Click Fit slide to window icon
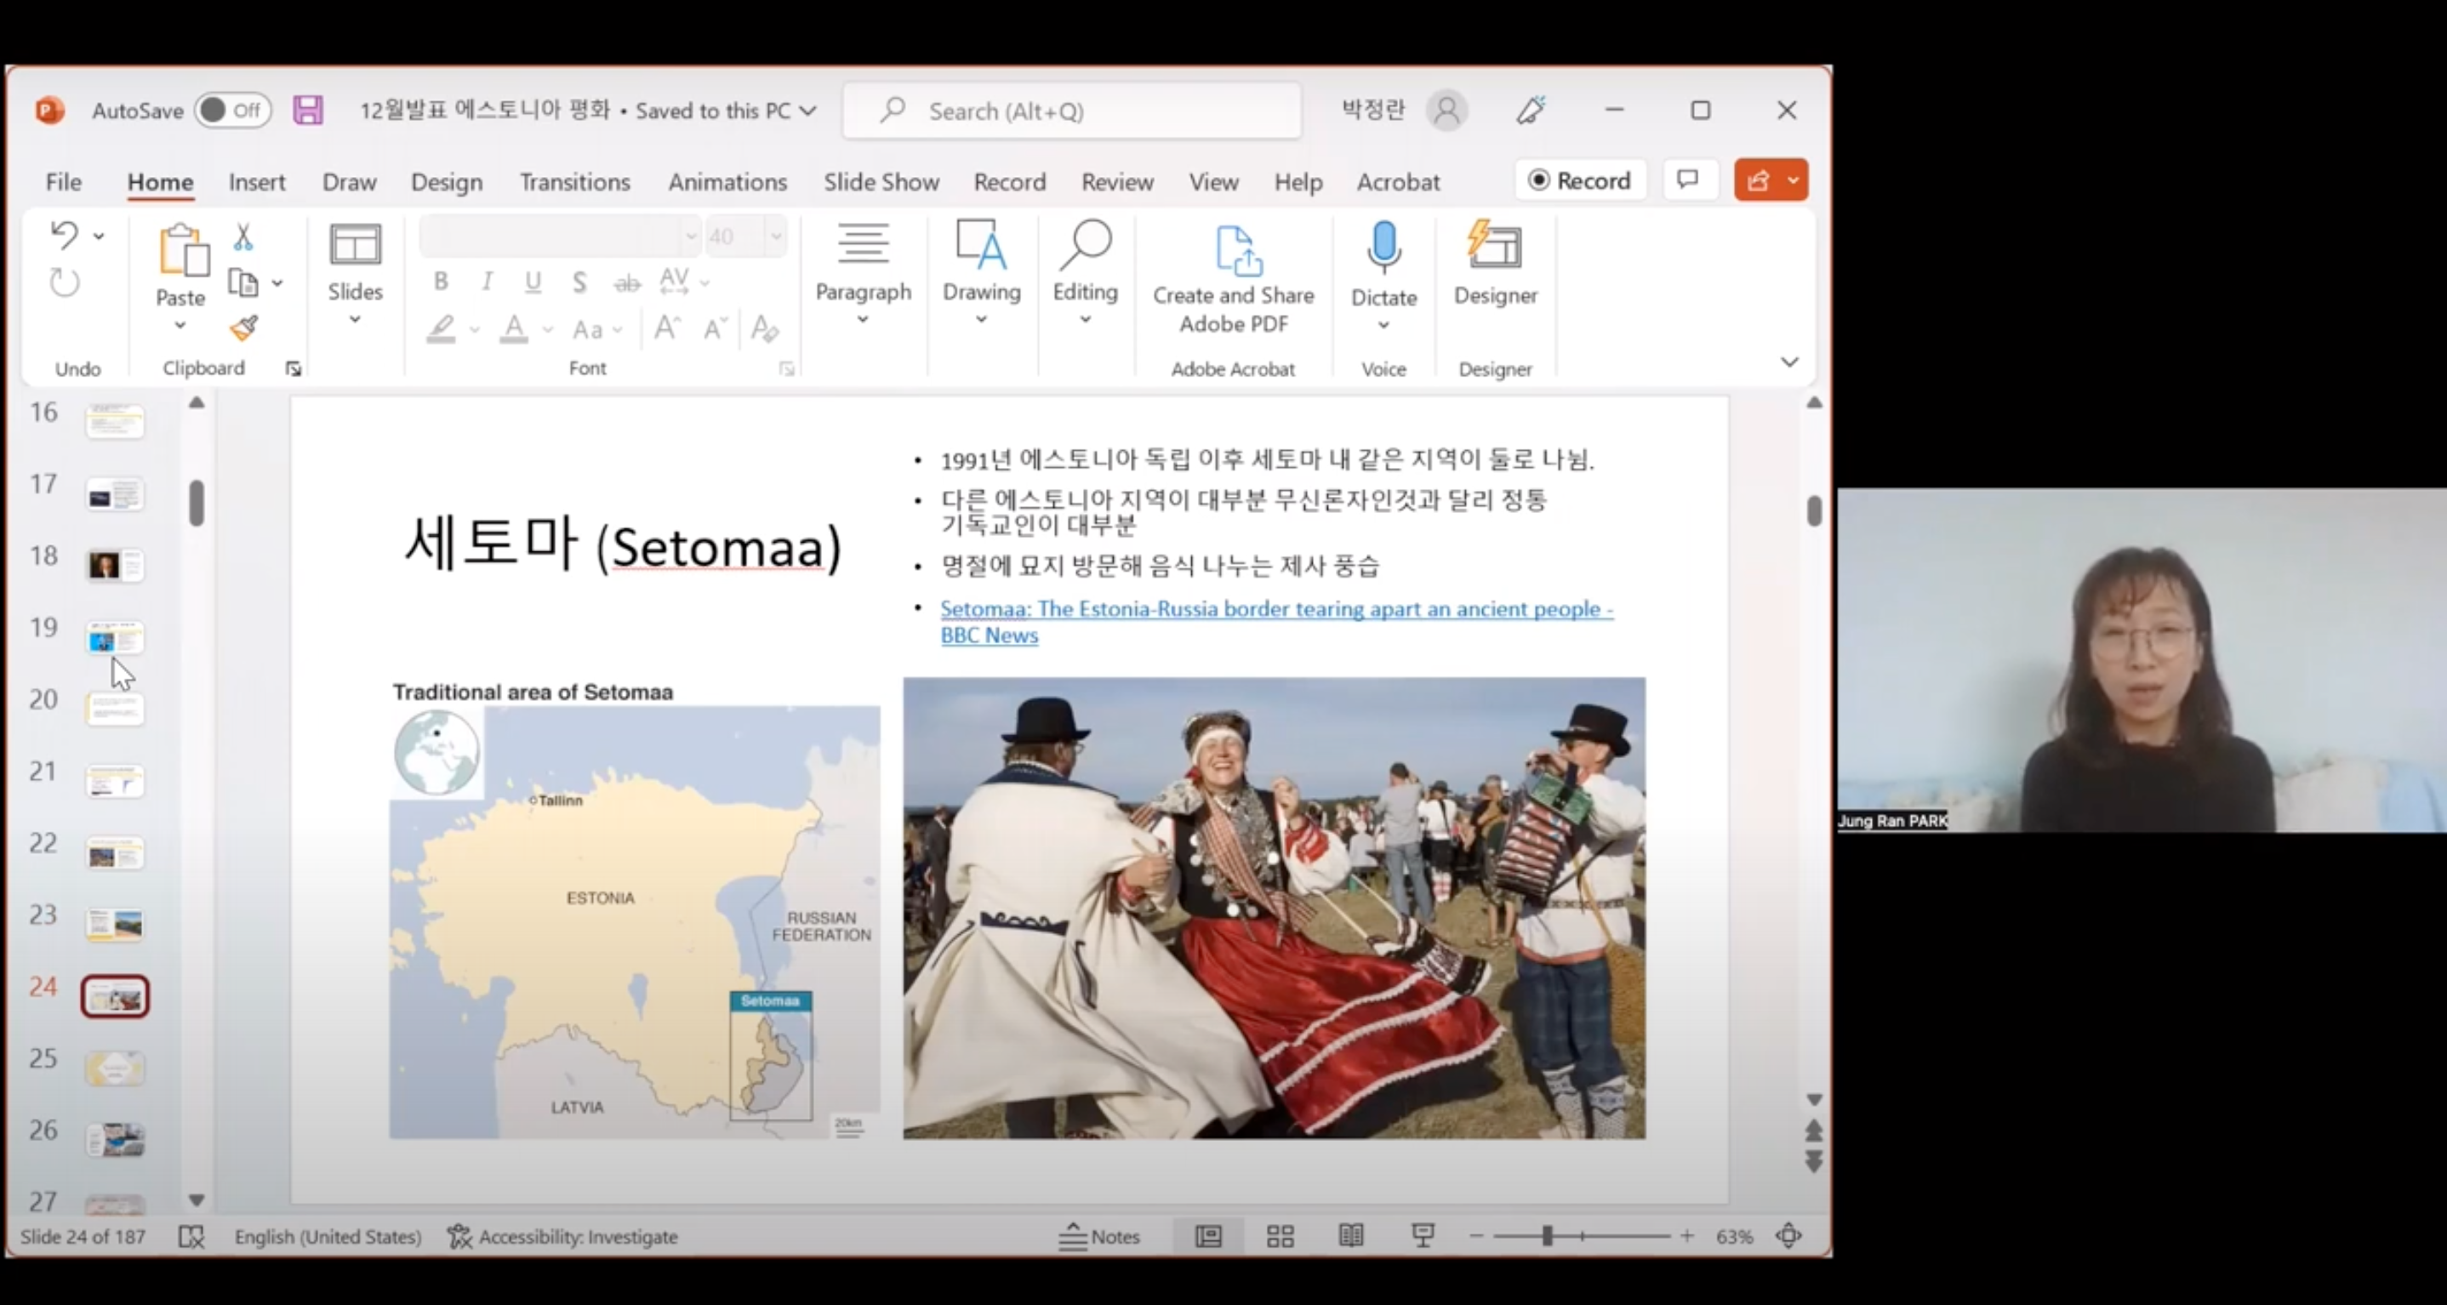Viewport: 2447px width, 1305px height. coord(1788,1235)
